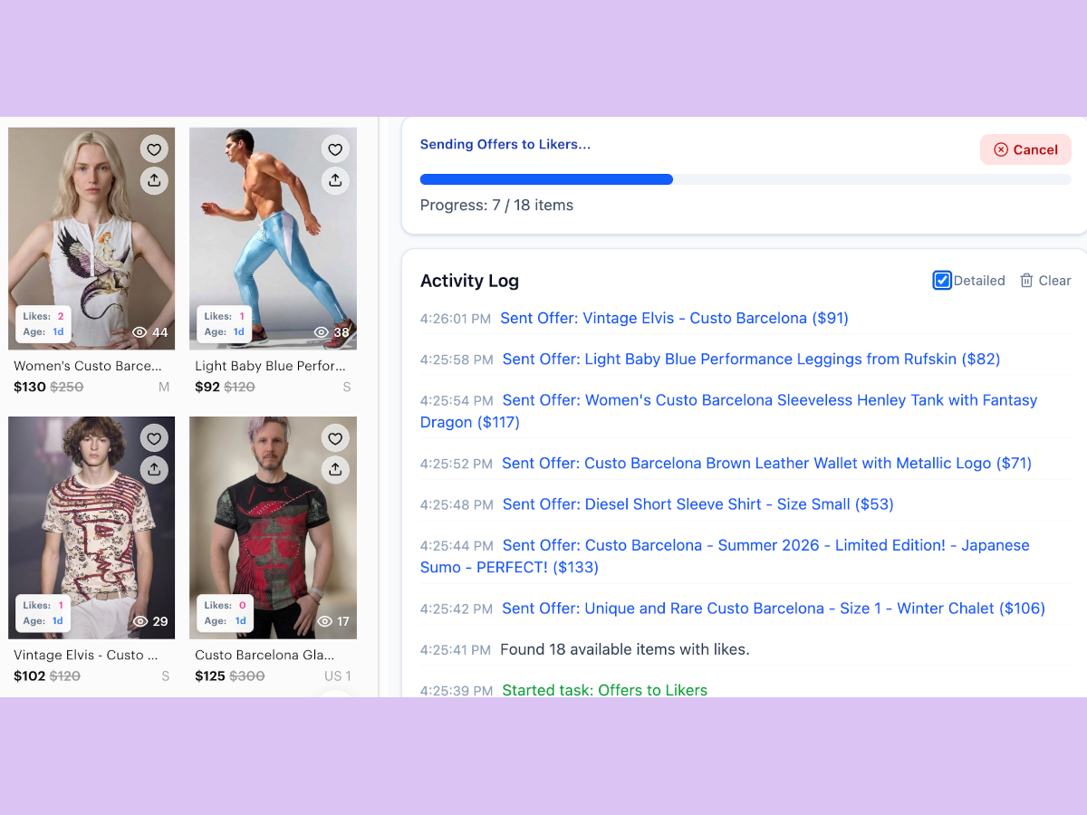The height and width of the screenshot is (815, 1087).
Task: Tap the share icon on Vintage Elvis listing
Action: pyautogui.click(x=154, y=469)
